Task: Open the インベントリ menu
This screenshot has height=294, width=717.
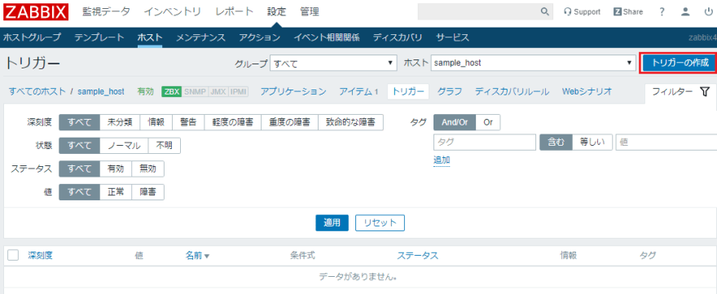Action: [x=173, y=12]
